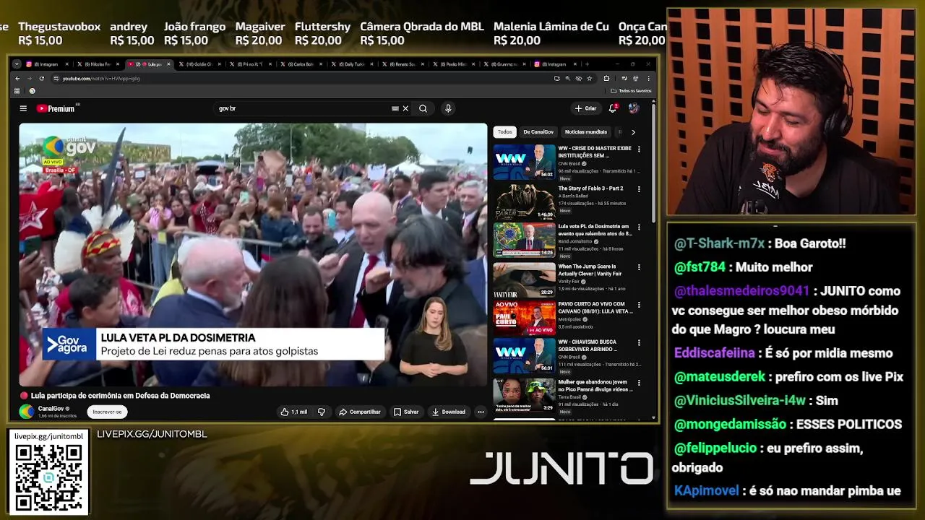The height and width of the screenshot is (520, 925).
Task: Click the livepix QR code
Action: 48,477
